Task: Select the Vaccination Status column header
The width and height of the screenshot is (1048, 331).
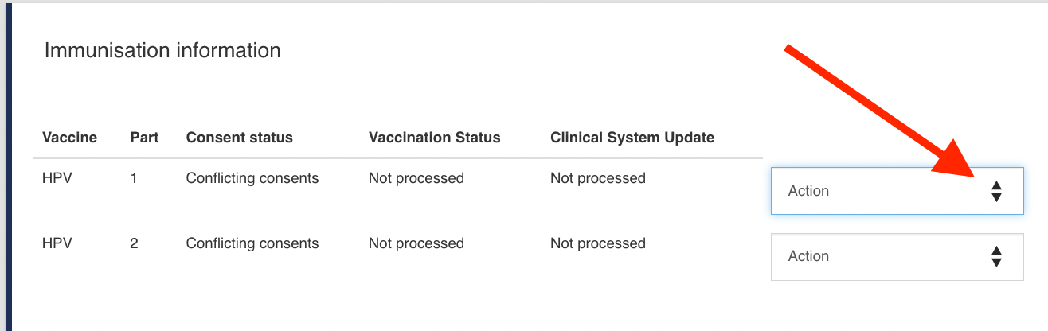Action: 435,138
